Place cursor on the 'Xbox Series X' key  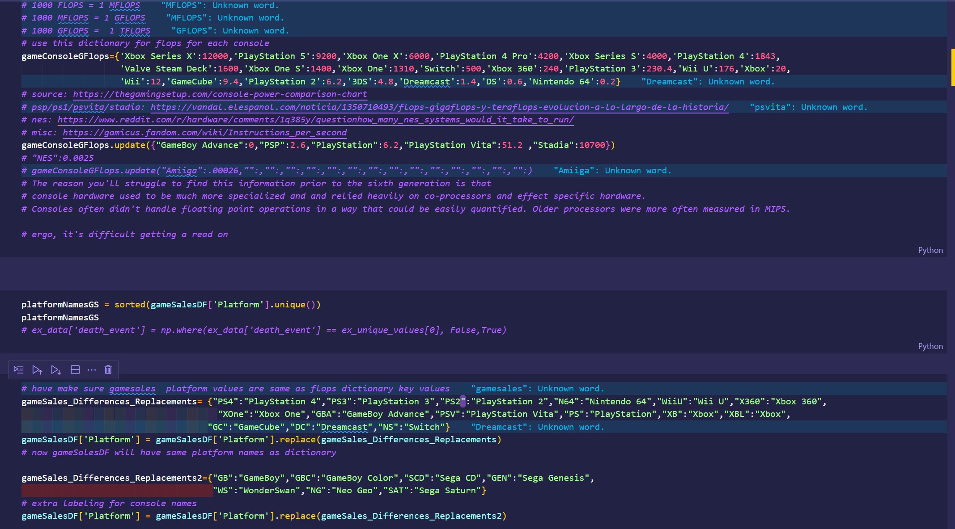[158, 56]
